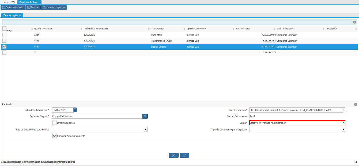Click round icon at right of search bar
The height and width of the screenshot is (166, 359).
[354, 22]
